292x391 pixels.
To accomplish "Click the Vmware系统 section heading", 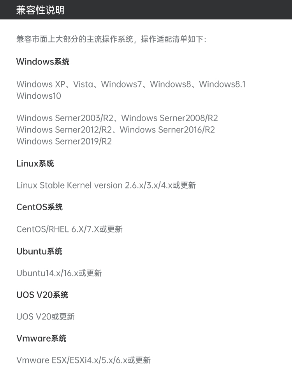I will [x=41, y=339].
